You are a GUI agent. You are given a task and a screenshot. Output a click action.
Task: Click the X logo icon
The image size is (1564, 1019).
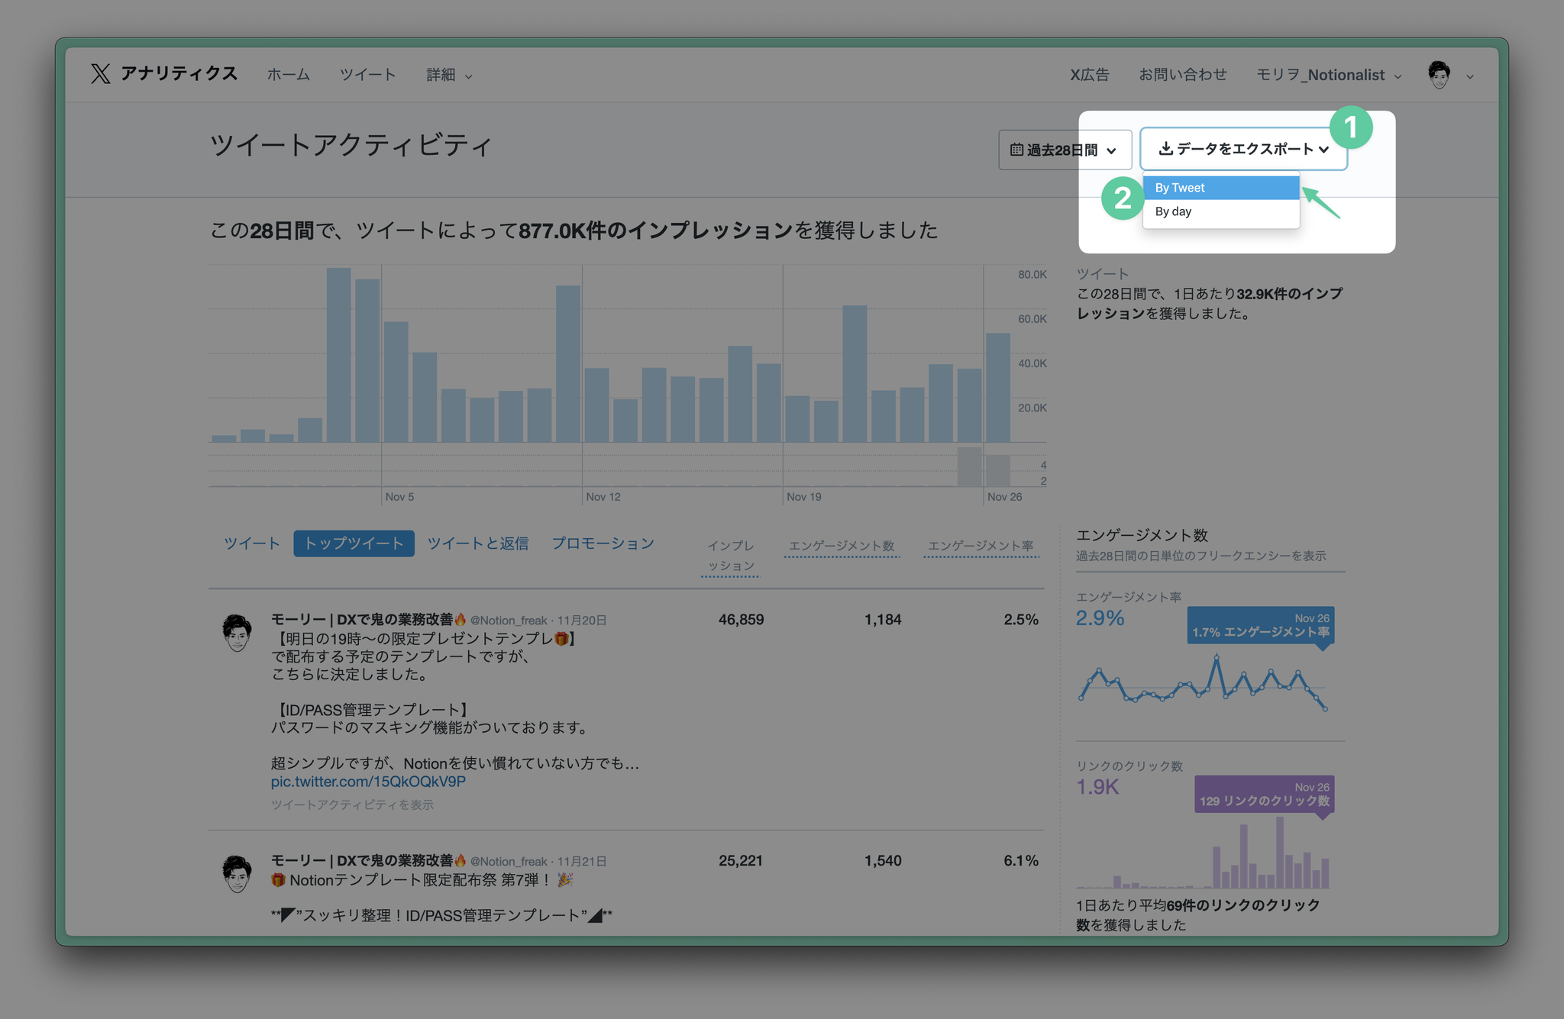[x=100, y=74]
